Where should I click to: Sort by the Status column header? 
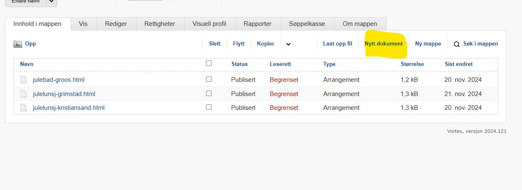click(x=239, y=64)
